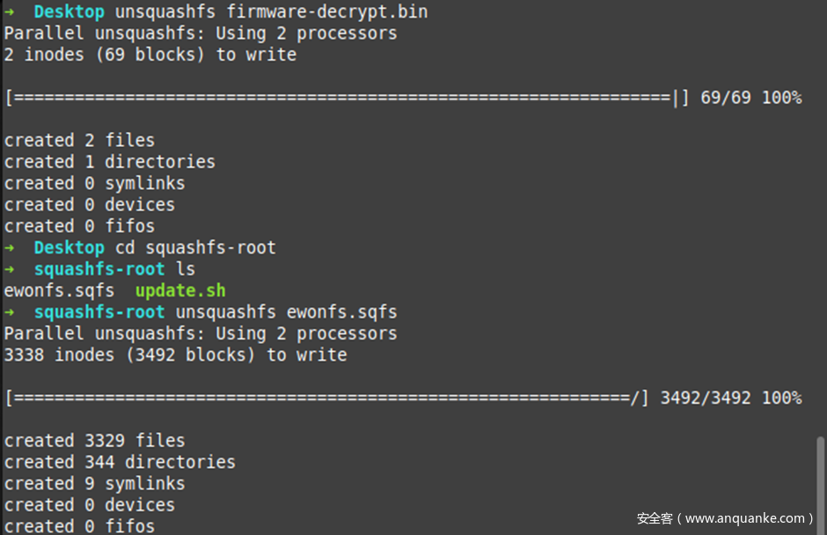Click the prompt arrow on the 'ls' line
This screenshot has height=535, width=827.
point(10,269)
